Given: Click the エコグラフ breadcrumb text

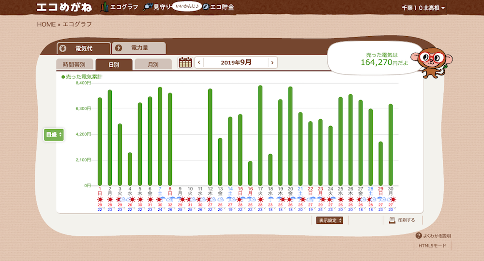Looking at the screenshot, I should point(77,24).
